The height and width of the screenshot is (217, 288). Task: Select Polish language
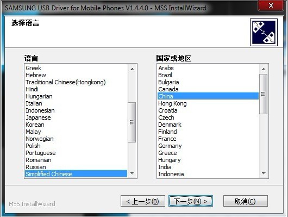[x=76, y=146]
